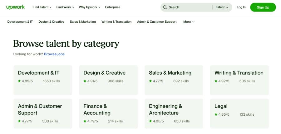Click the green Sign Up button
The height and width of the screenshot is (134, 281).
click(263, 7)
